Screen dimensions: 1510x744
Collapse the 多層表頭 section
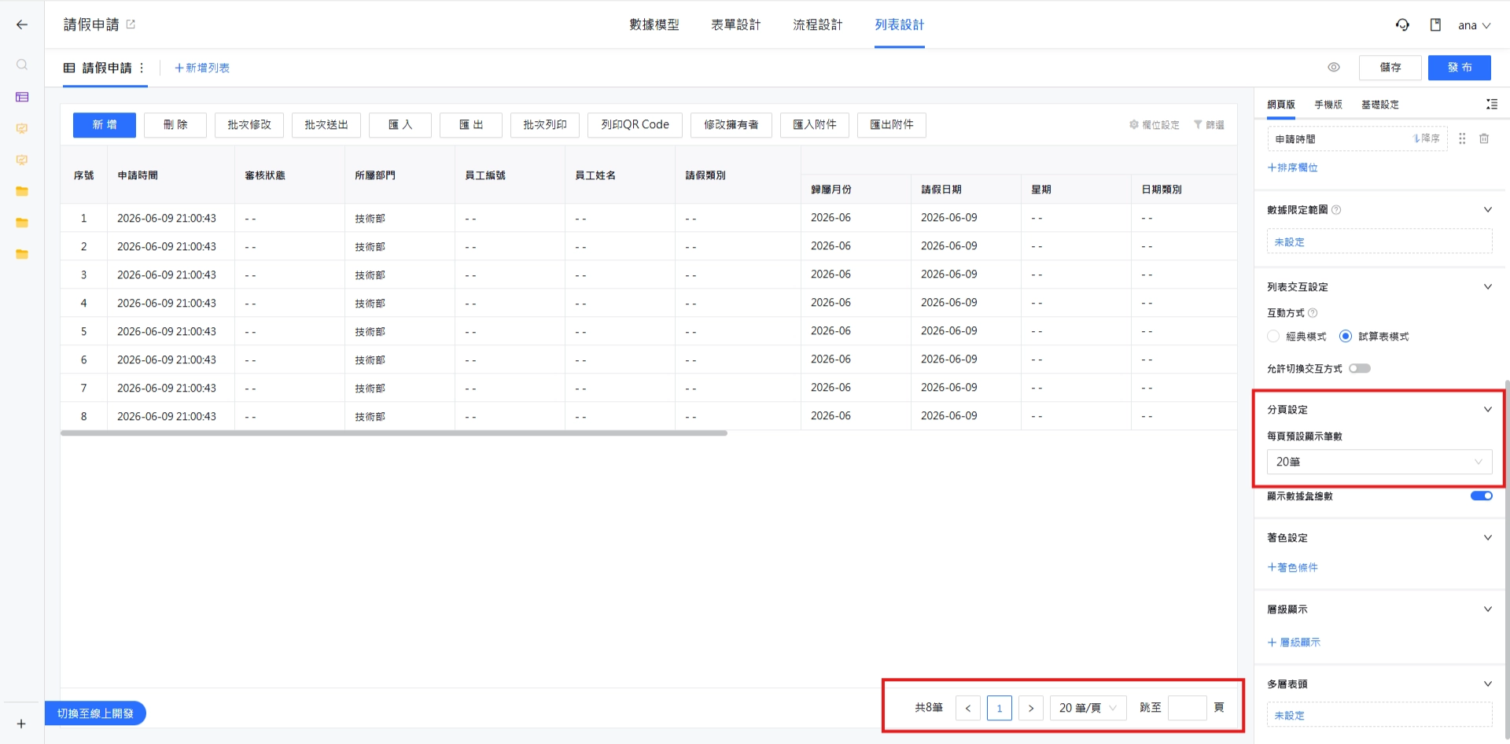tap(1488, 683)
